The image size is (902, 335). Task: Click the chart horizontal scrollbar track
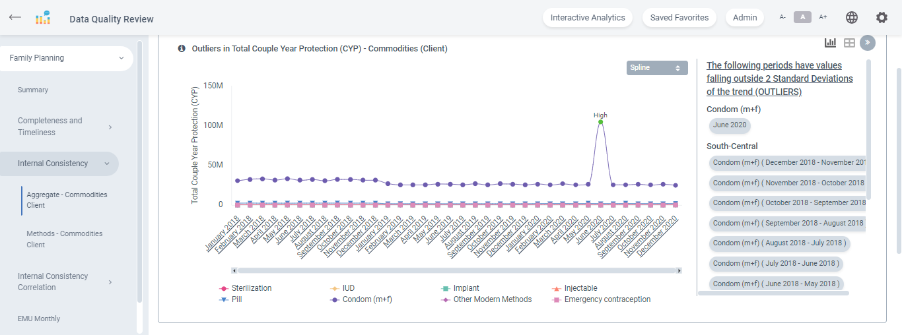(456, 270)
